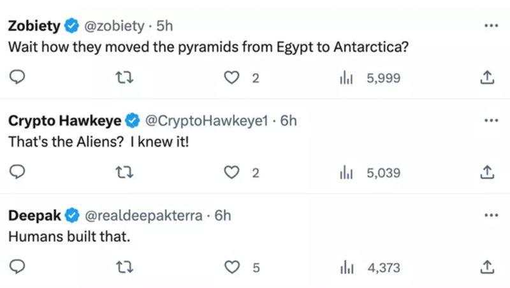Open more options for Zobiety's tweet
Image resolution: width=510 pixels, height=288 pixels.
491,25
